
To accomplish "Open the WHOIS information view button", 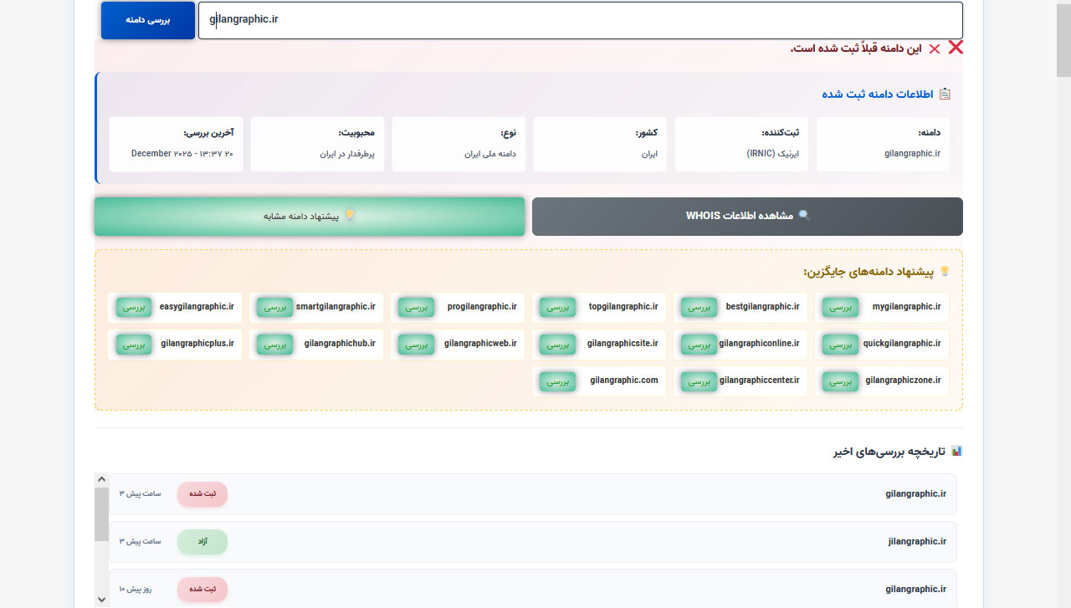I will tap(747, 217).
